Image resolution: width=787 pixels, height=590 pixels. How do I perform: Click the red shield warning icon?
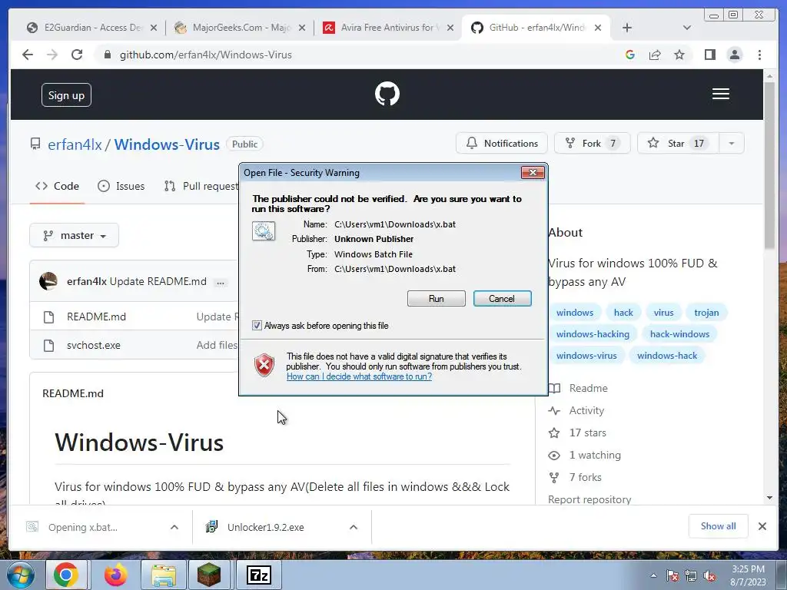pos(264,365)
